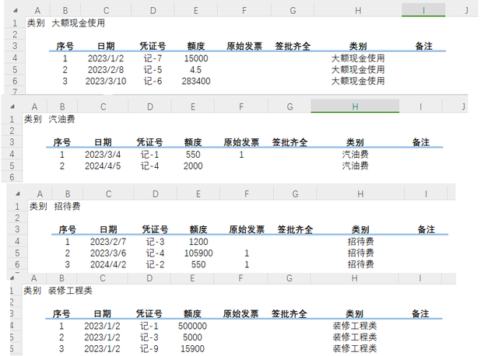498x356 pixels.
Task: Click voucher cell 记-7
Action: point(153,58)
